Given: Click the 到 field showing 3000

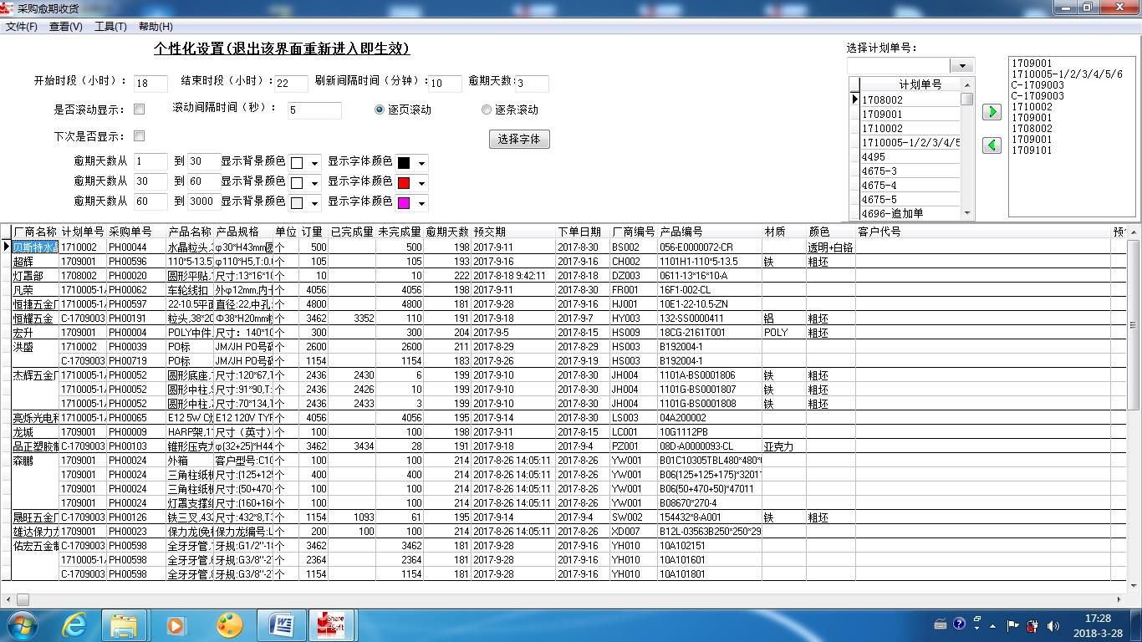Looking at the screenshot, I should tap(203, 201).
